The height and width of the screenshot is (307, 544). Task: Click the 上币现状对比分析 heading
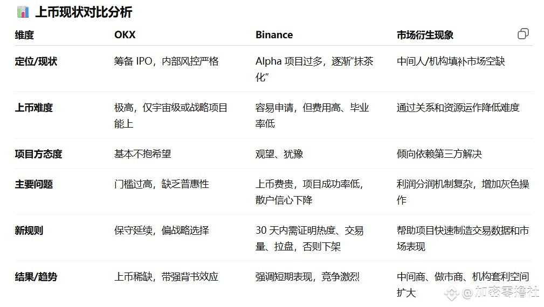[84, 12]
